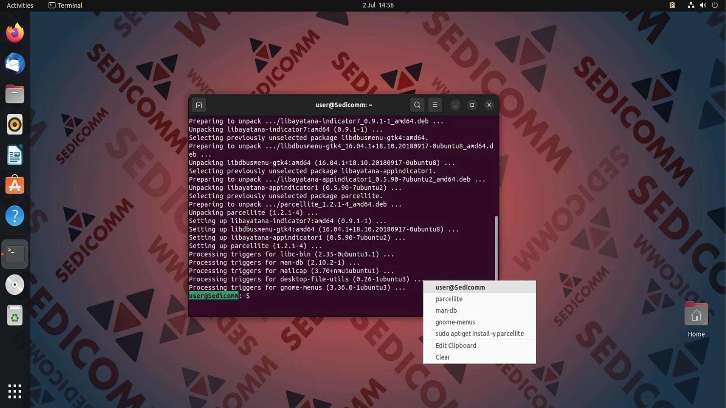Select the parcellite clipboard entry

tap(479, 299)
